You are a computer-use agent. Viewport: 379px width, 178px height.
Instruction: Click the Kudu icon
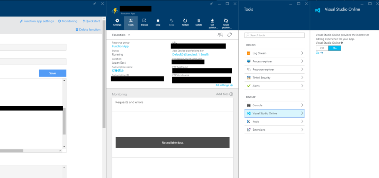click(x=248, y=121)
